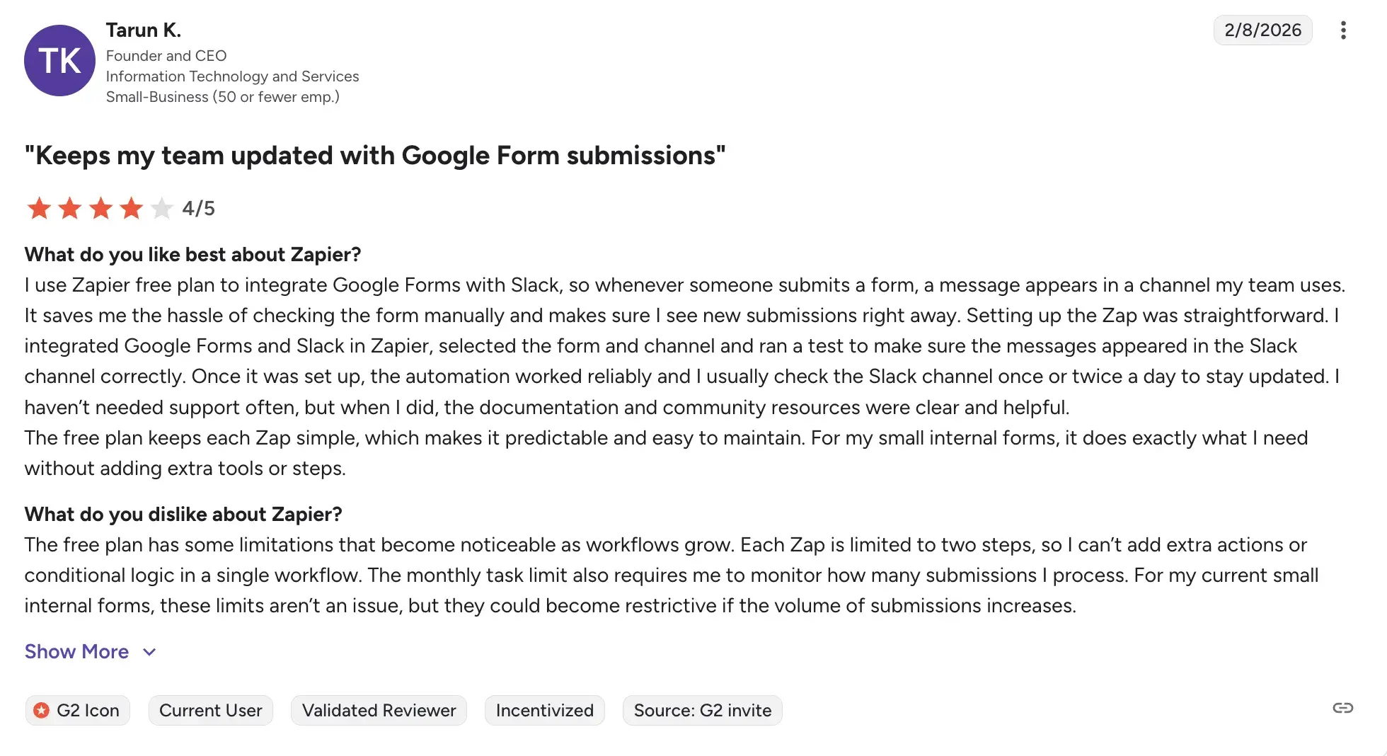This screenshot has width=1387, height=756.
Task: Click the red G2 logo icon
Action: pyautogui.click(x=42, y=710)
